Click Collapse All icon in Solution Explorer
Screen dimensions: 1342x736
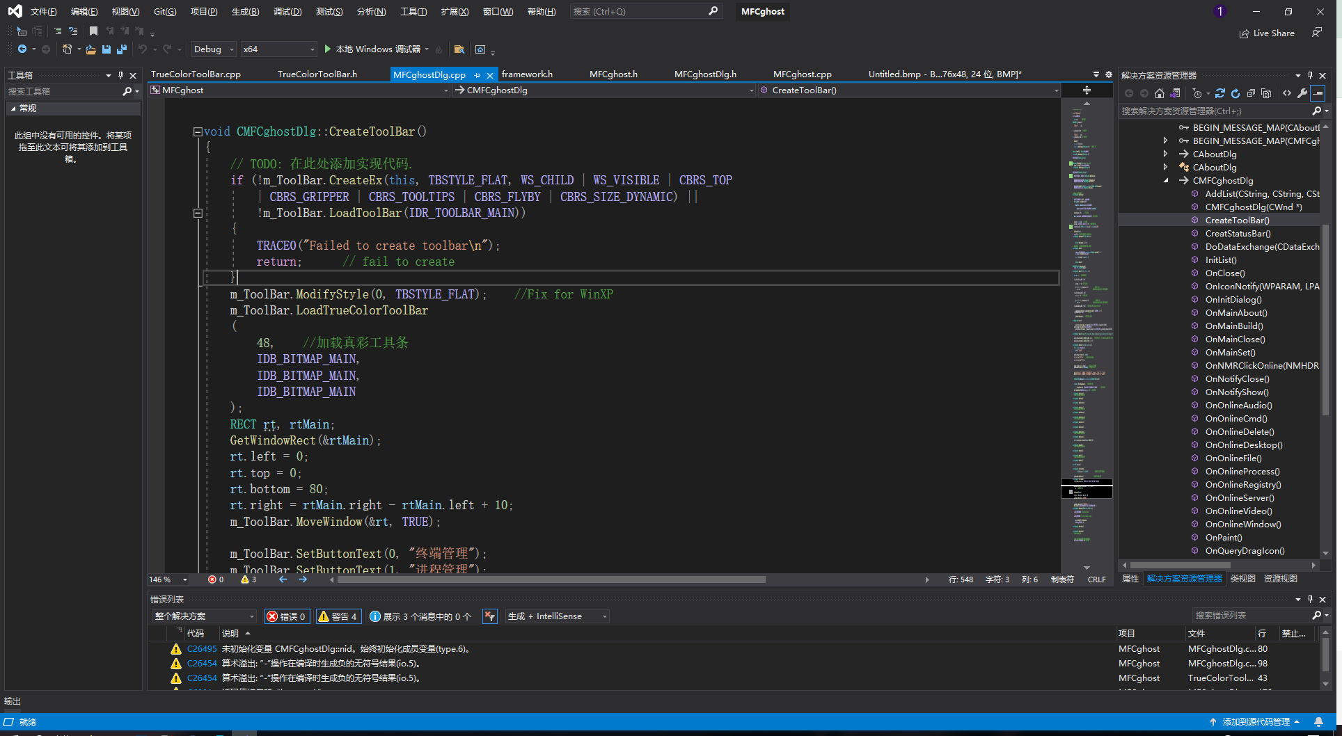click(x=1251, y=93)
